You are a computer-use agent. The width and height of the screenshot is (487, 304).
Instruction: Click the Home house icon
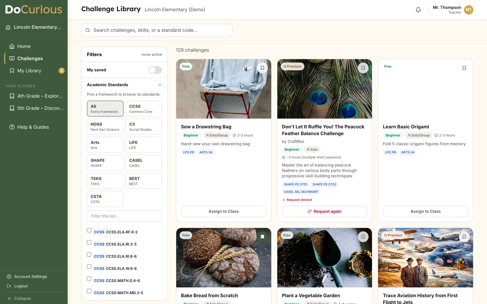(x=12, y=46)
